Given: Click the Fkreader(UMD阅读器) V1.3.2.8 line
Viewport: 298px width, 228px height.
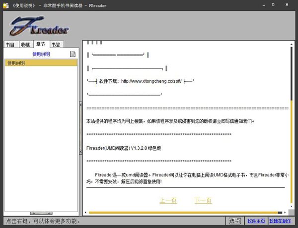Looking at the screenshot, I should coord(124,148).
